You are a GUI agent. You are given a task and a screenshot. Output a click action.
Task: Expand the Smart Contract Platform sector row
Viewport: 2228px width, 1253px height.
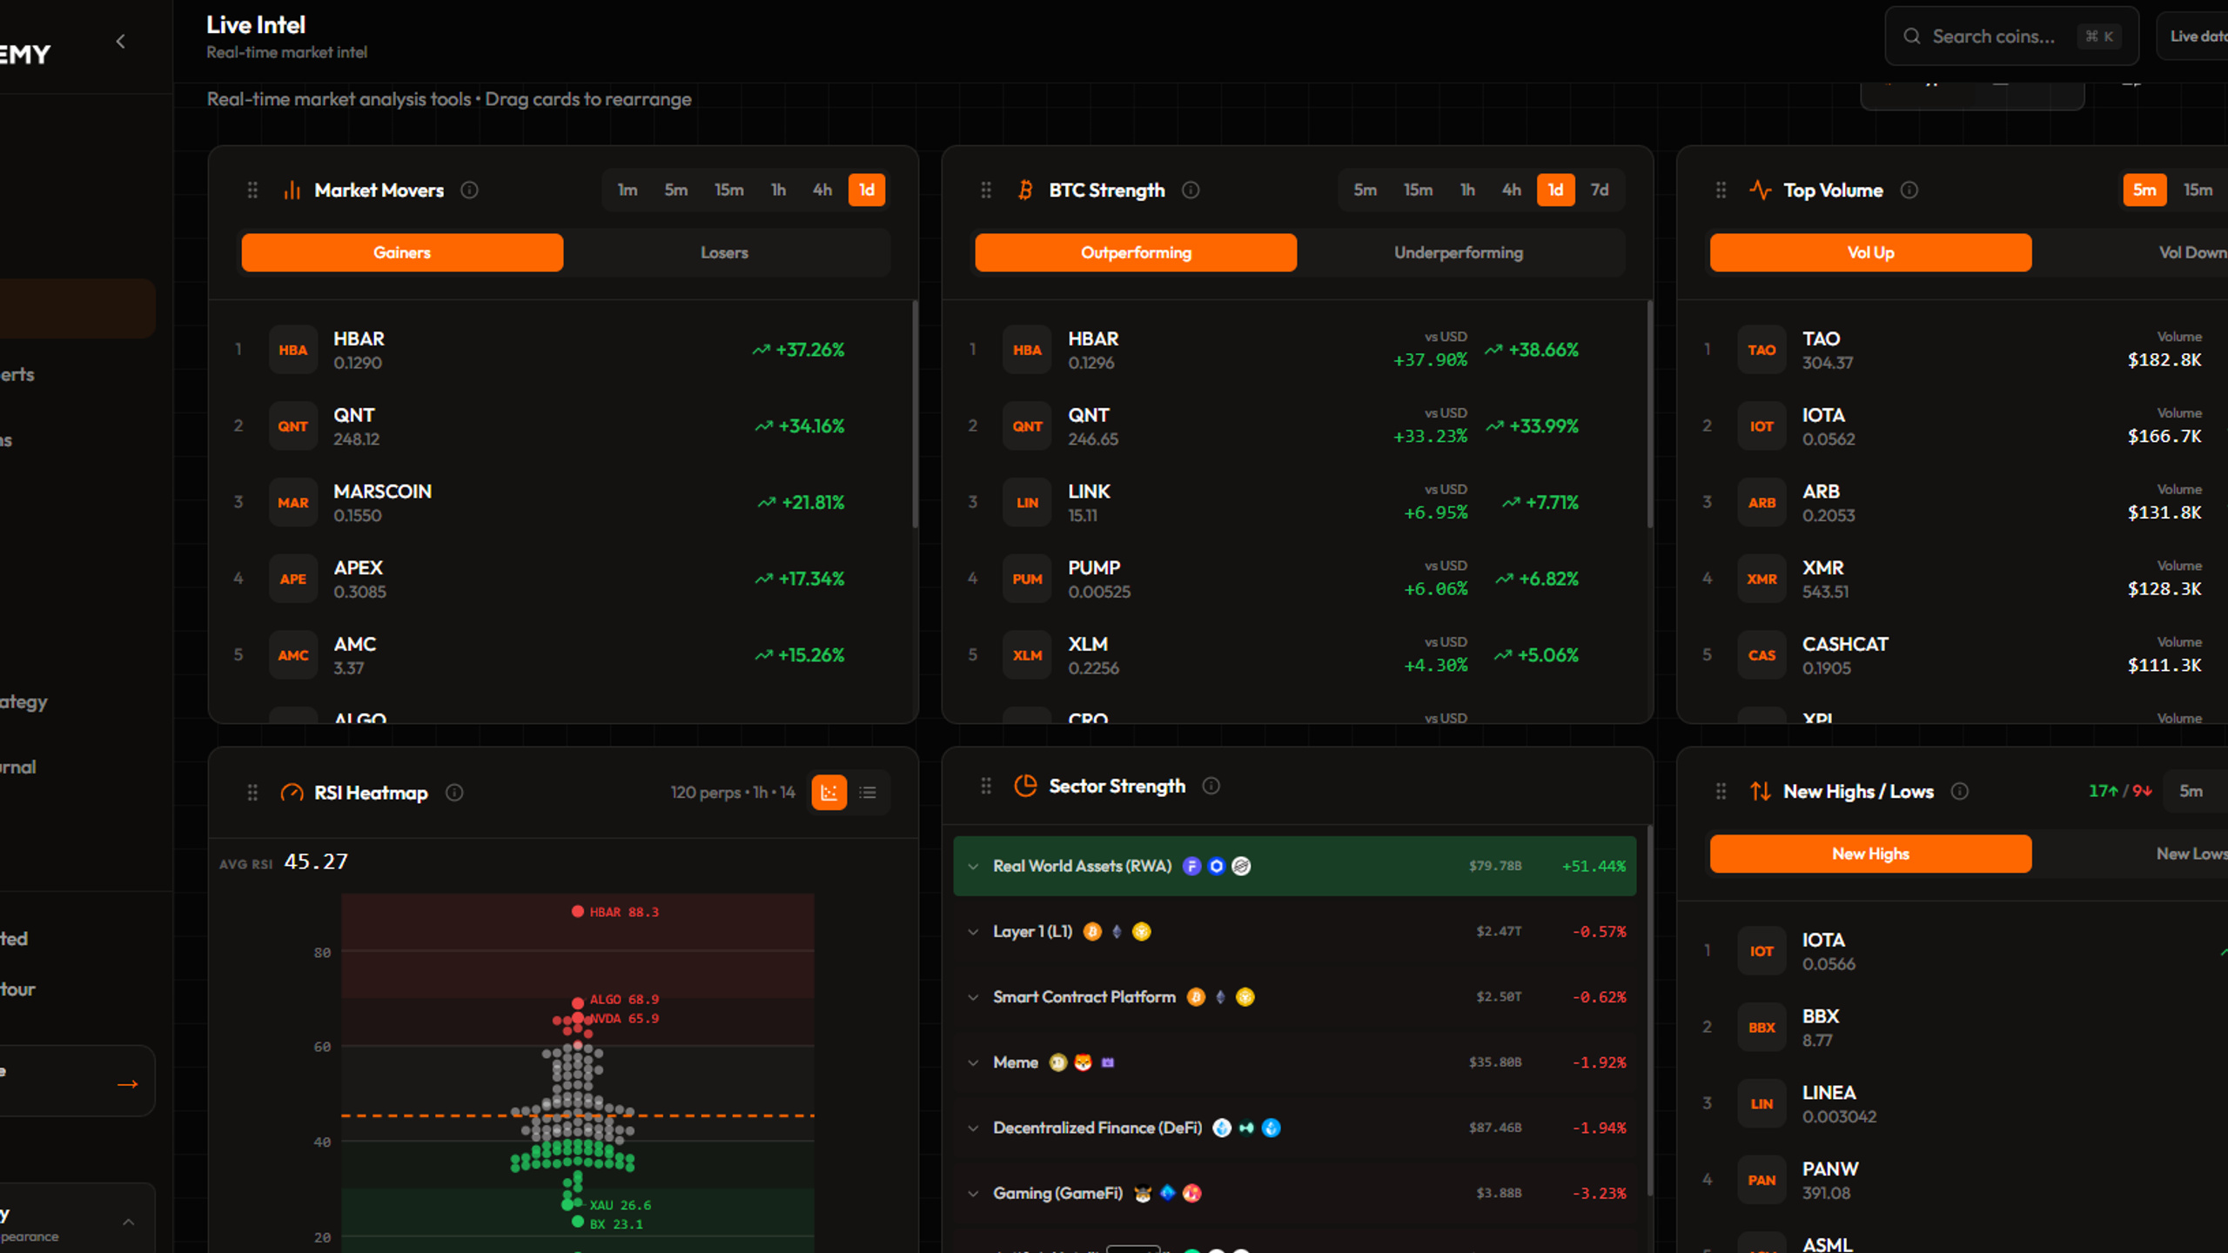click(1295, 996)
